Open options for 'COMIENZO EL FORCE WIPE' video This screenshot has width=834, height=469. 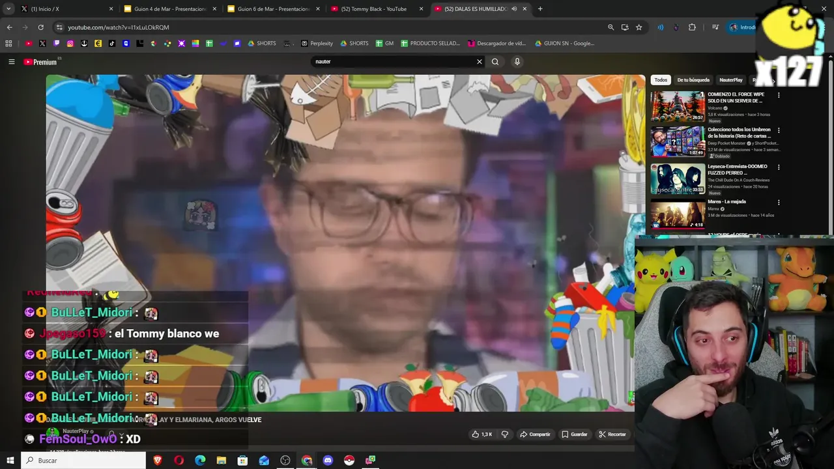779,95
